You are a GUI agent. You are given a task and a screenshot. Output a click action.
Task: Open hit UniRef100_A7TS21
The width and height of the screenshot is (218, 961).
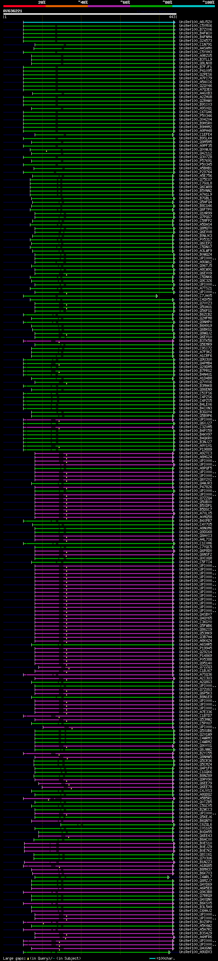(196, 288)
